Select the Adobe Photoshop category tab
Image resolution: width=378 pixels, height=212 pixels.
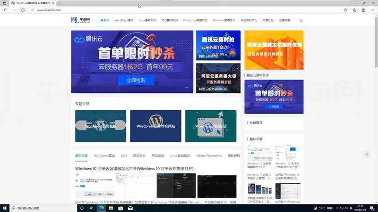[x=208, y=156]
